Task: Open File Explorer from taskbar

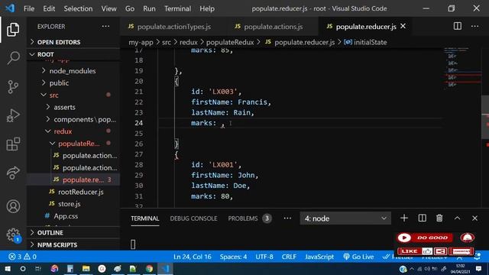Action: click(x=86, y=268)
